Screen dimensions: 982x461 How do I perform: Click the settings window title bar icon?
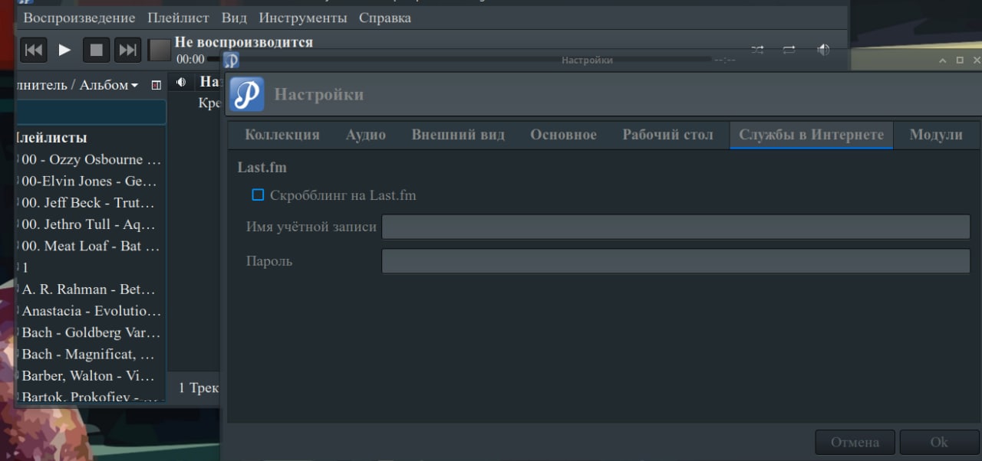point(231,60)
